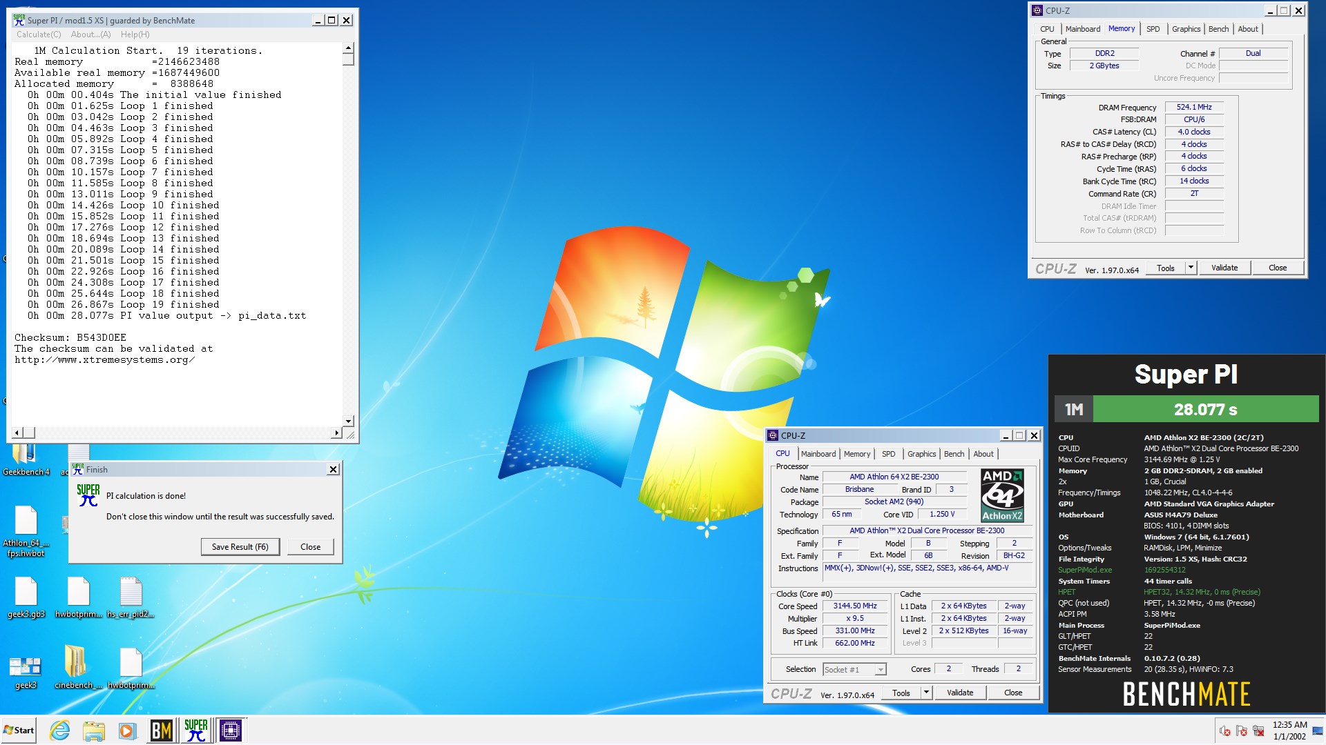Click Tools button in upper CPU-Z window
1326x745 pixels.
[x=1166, y=268]
